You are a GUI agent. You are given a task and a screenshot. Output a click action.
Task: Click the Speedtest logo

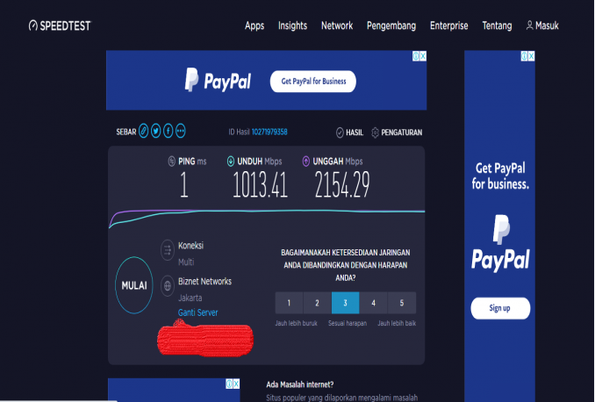coord(59,25)
